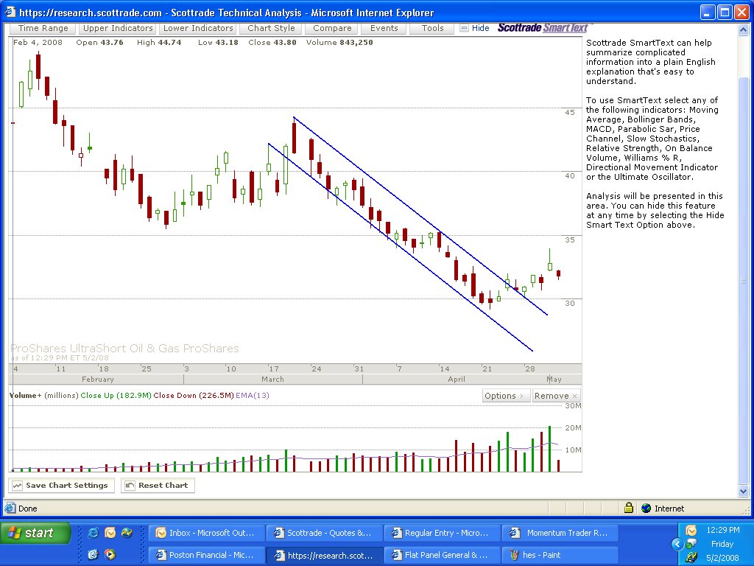This screenshot has width=754, height=566.
Task: Open the Compare menu
Action: tap(332, 28)
